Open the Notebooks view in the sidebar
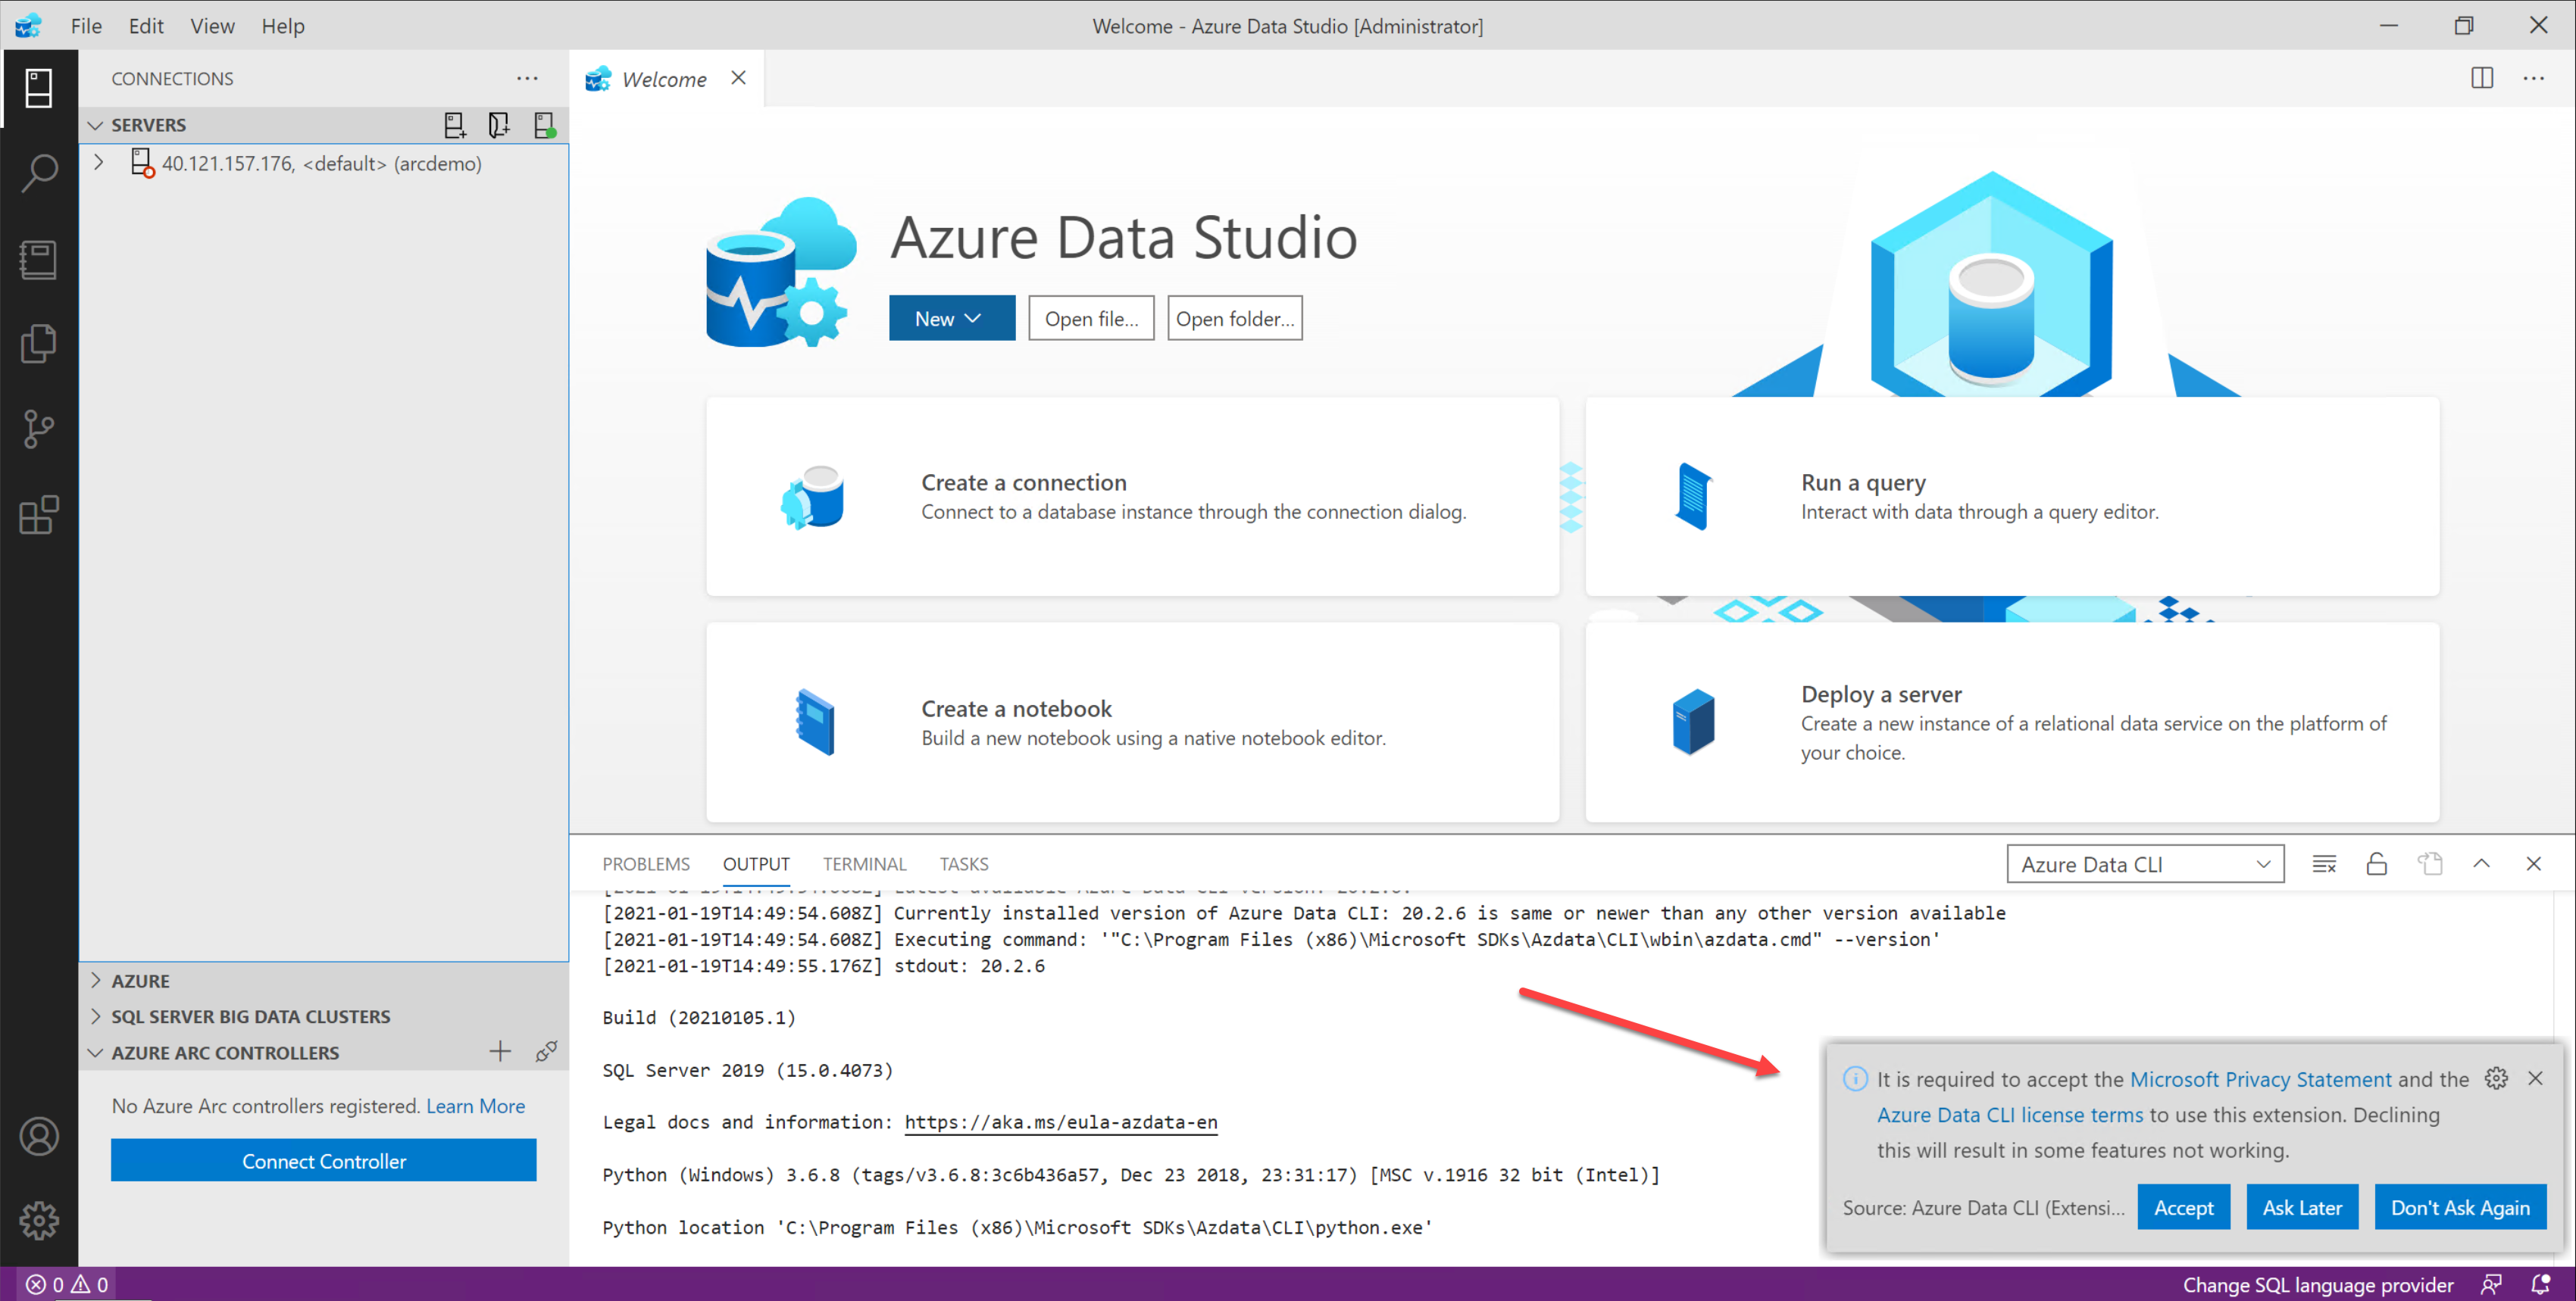The height and width of the screenshot is (1301, 2576). (x=40, y=260)
